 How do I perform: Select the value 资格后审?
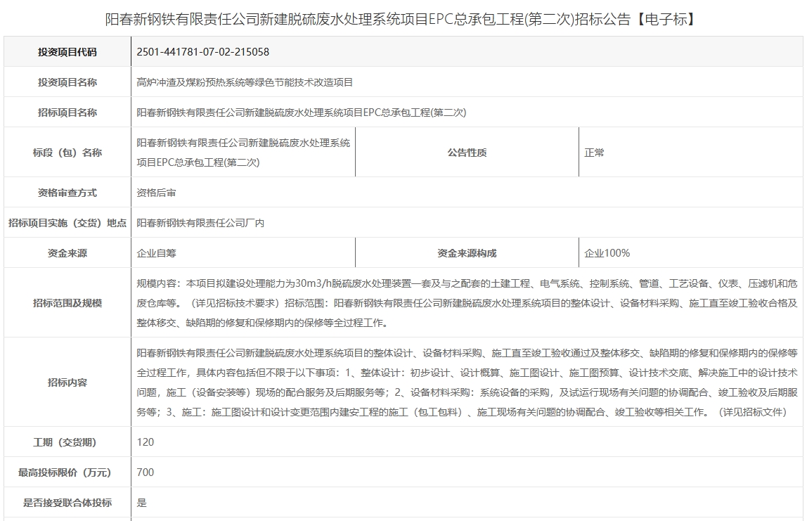click(x=156, y=193)
